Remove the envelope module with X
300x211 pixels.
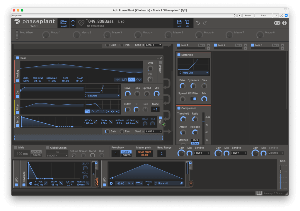pos(18,117)
